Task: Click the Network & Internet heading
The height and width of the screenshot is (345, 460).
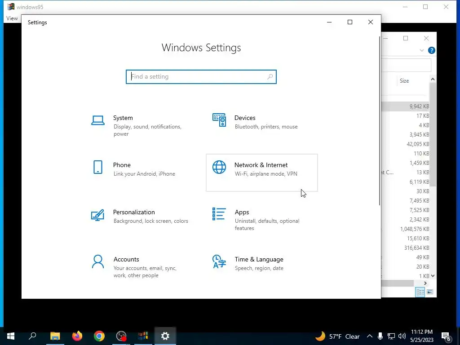Action: (x=261, y=165)
